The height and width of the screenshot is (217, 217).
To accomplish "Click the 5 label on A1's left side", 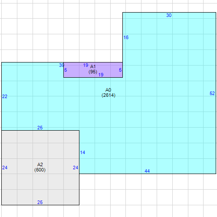I will (x=66, y=70).
